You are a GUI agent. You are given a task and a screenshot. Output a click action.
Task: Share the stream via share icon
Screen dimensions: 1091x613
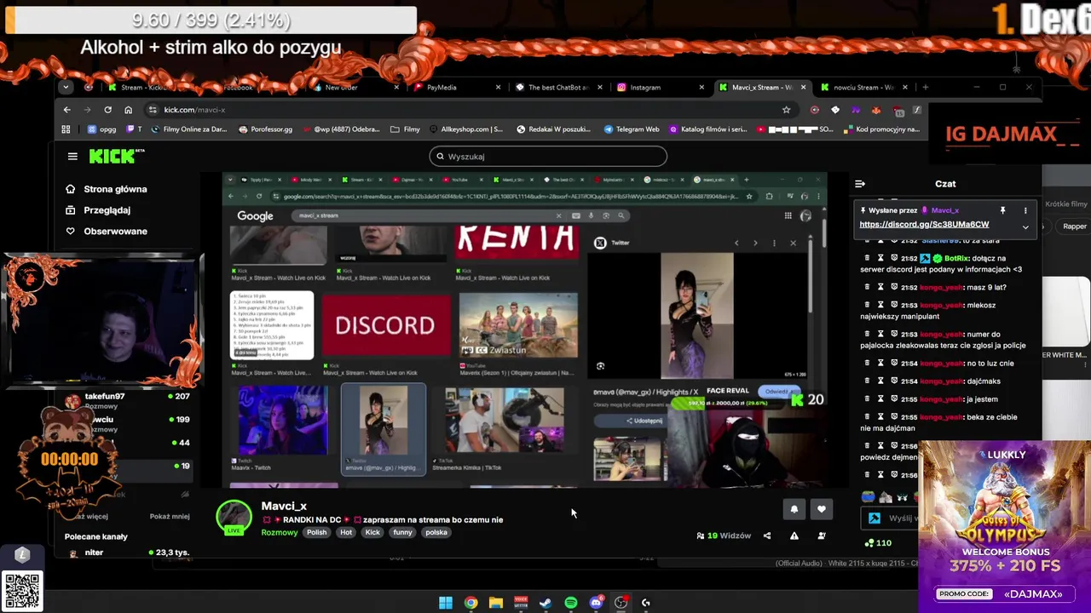[767, 536]
